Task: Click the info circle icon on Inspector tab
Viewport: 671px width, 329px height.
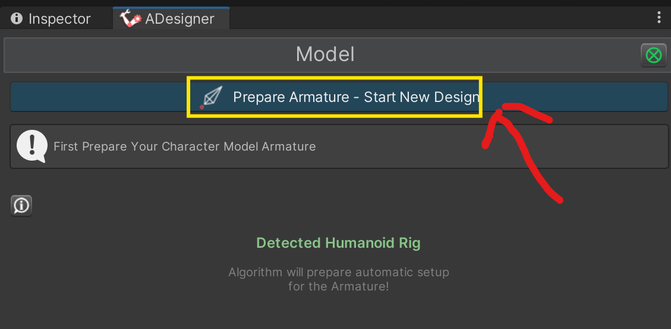Action: 17,19
